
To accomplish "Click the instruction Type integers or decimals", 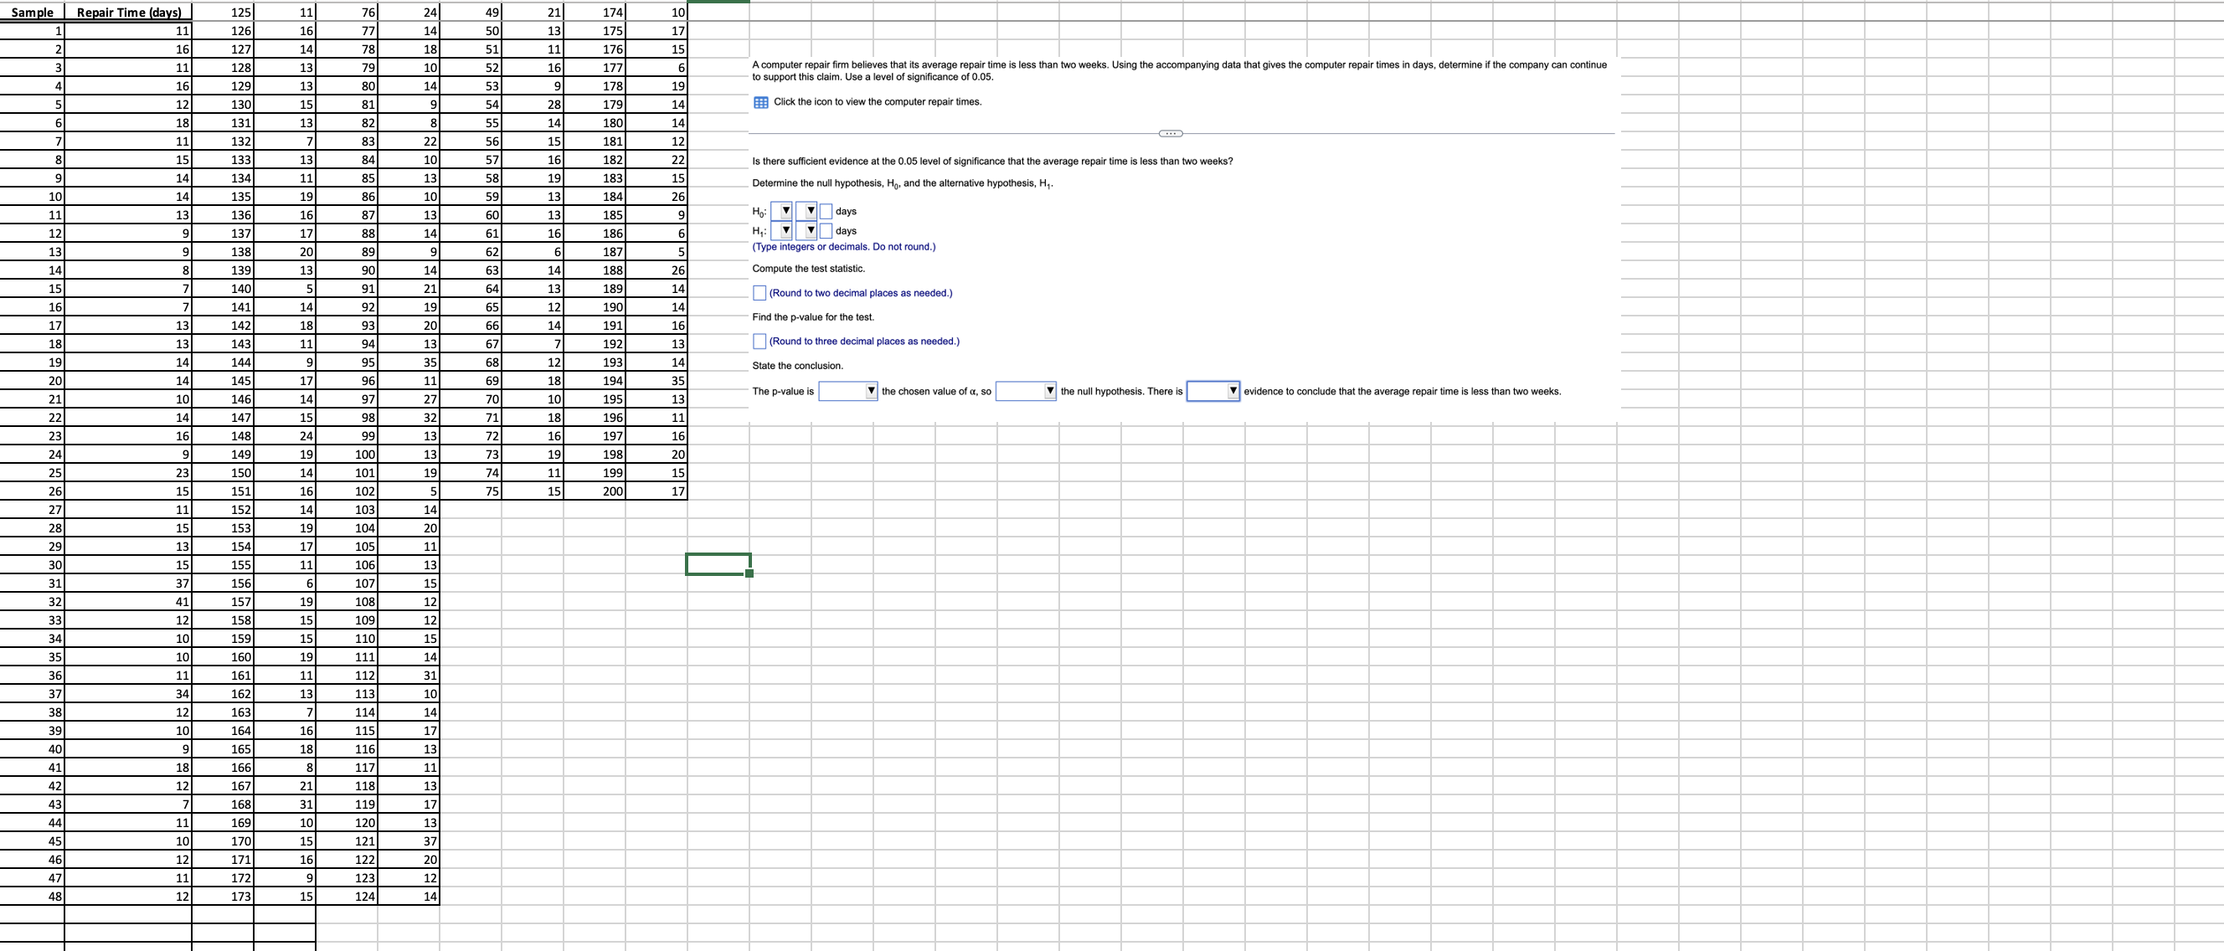I will pyautogui.click(x=843, y=247).
